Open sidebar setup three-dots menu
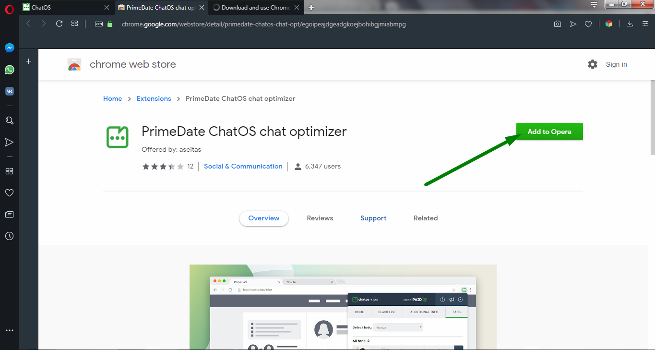 (x=10, y=330)
